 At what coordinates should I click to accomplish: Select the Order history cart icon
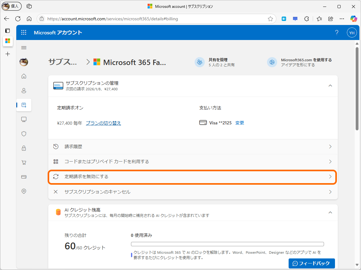tap(24, 162)
